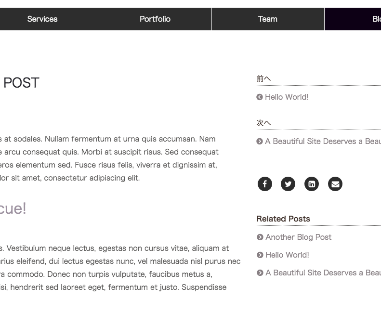Click chevron icon under 次へ heading
381x312 pixels.
(260, 141)
